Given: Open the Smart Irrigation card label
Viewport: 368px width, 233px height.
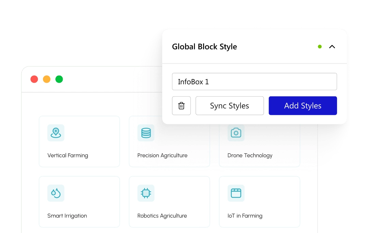Looking at the screenshot, I should [67, 216].
